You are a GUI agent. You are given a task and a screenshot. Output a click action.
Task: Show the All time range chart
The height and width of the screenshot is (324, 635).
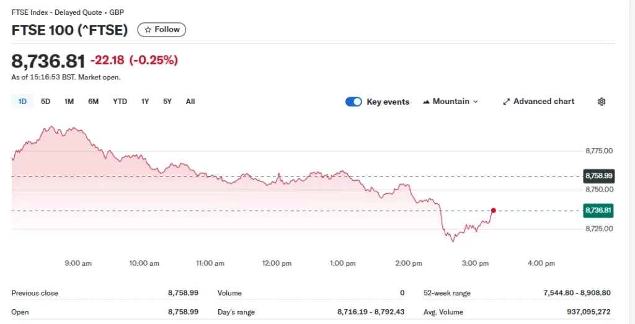[190, 102]
